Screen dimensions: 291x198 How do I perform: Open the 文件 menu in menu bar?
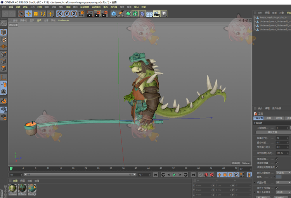tap(4, 7)
